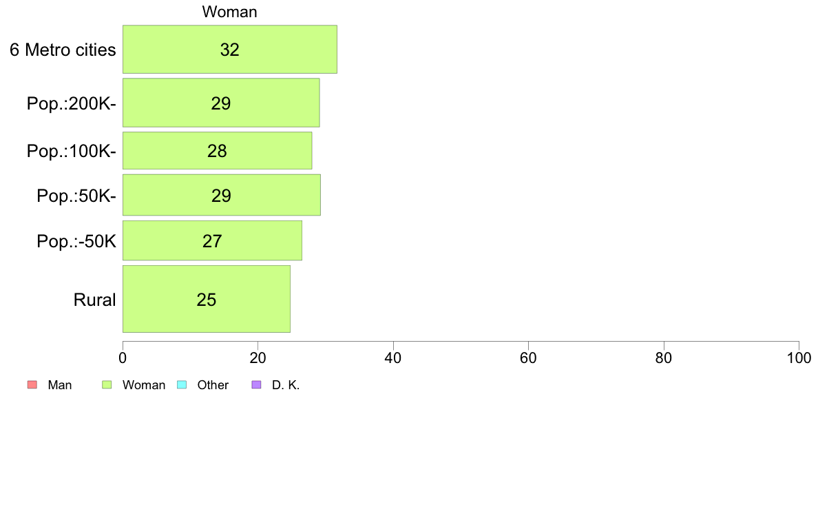Screen dimensions: 818x507
Task: Select the Pop.:200K- bar
Action: point(221,103)
